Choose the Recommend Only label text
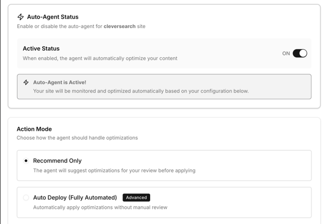The width and height of the screenshot is (324, 224). pyautogui.click(x=57, y=161)
